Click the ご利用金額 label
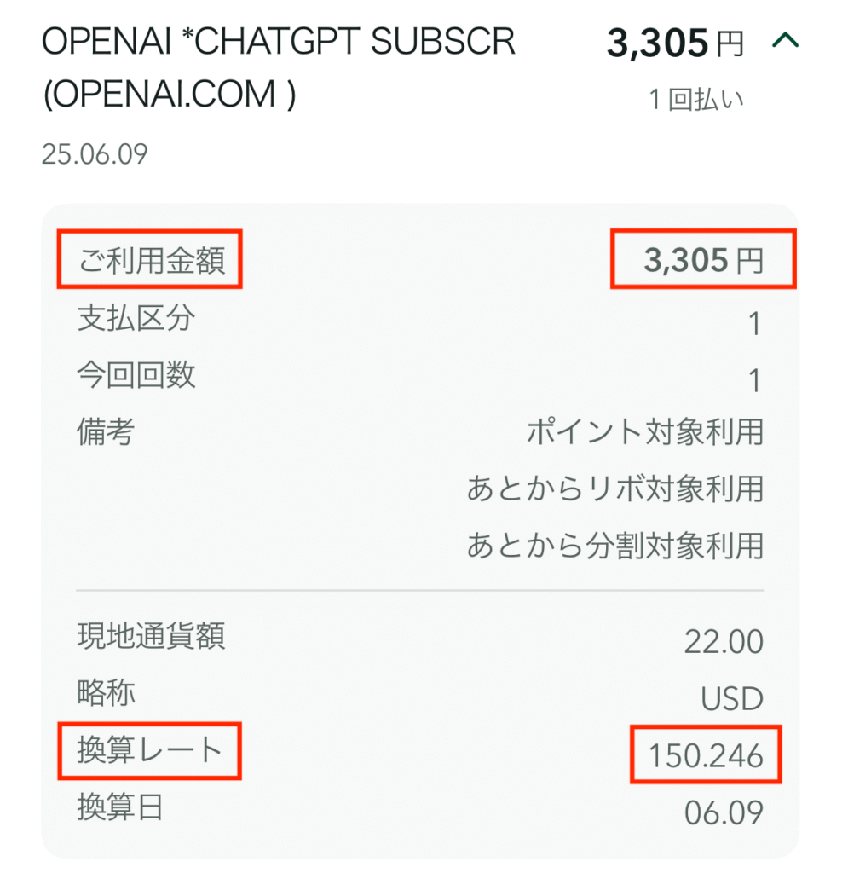This screenshot has width=848, height=873. coord(151,260)
